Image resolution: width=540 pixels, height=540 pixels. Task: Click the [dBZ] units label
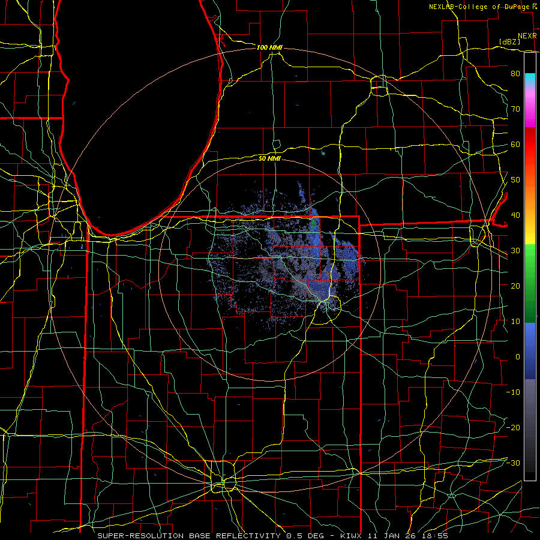(509, 41)
